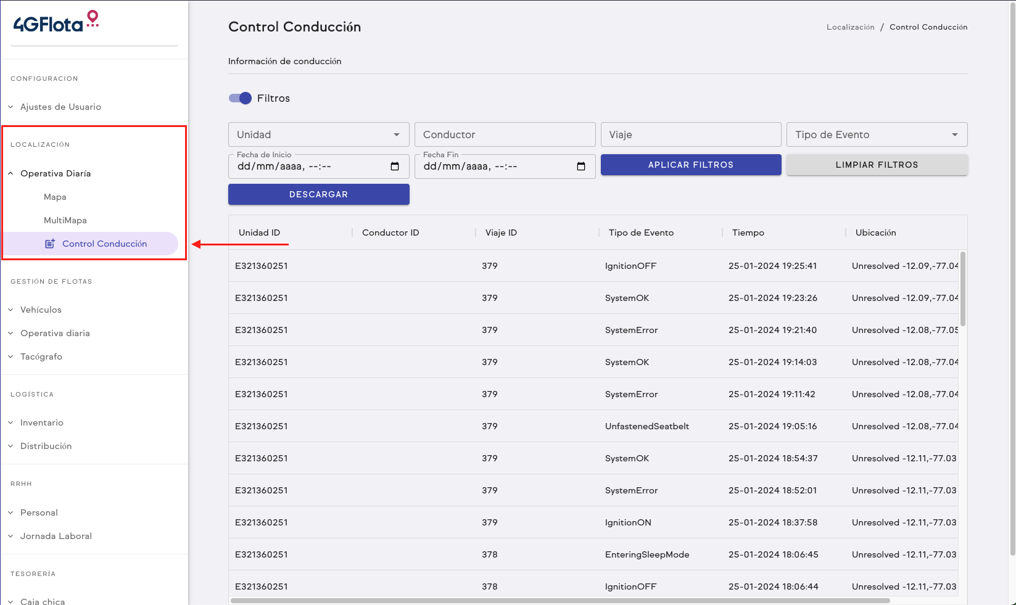Click the Control Conducción sidebar icon
This screenshot has width=1016, height=605.
click(x=50, y=244)
